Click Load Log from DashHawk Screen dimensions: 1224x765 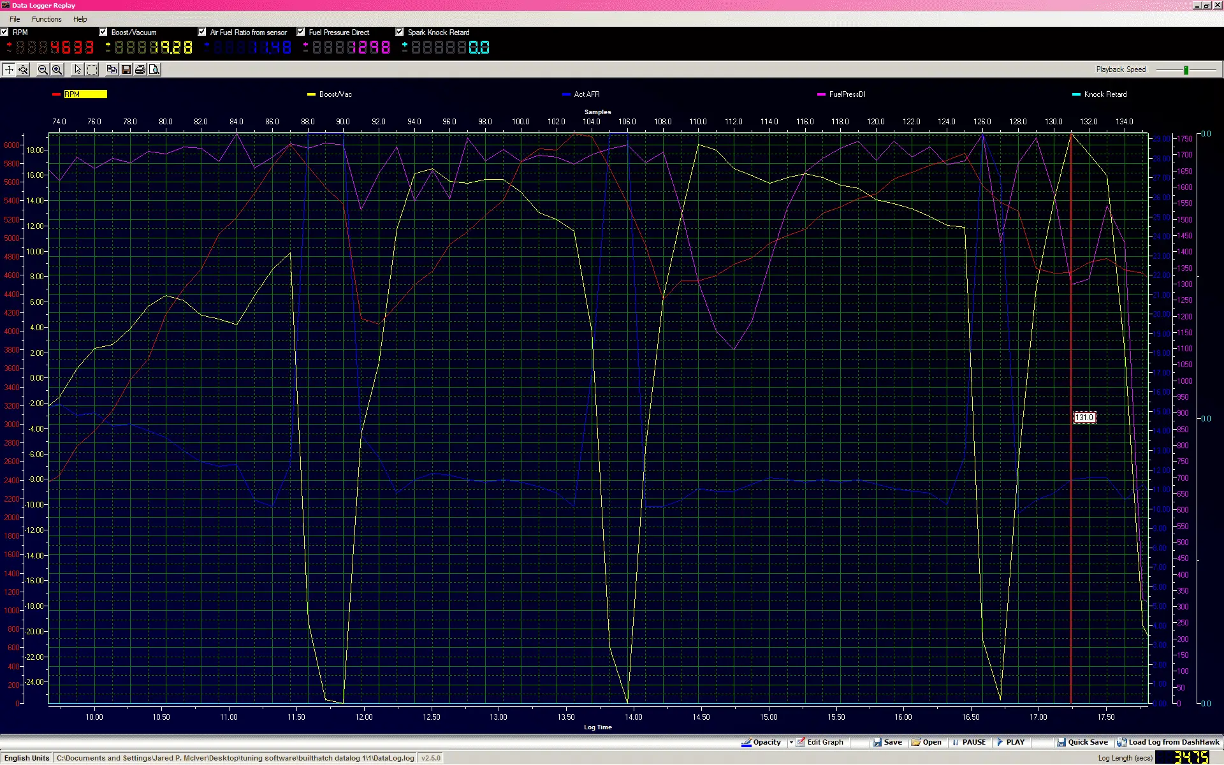tap(1168, 742)
